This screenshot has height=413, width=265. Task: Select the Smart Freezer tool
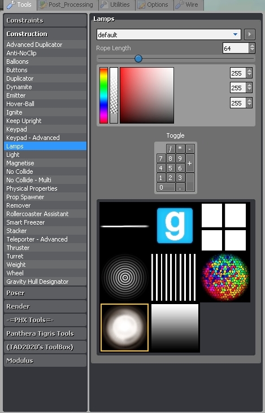click(x=45, y=222)
